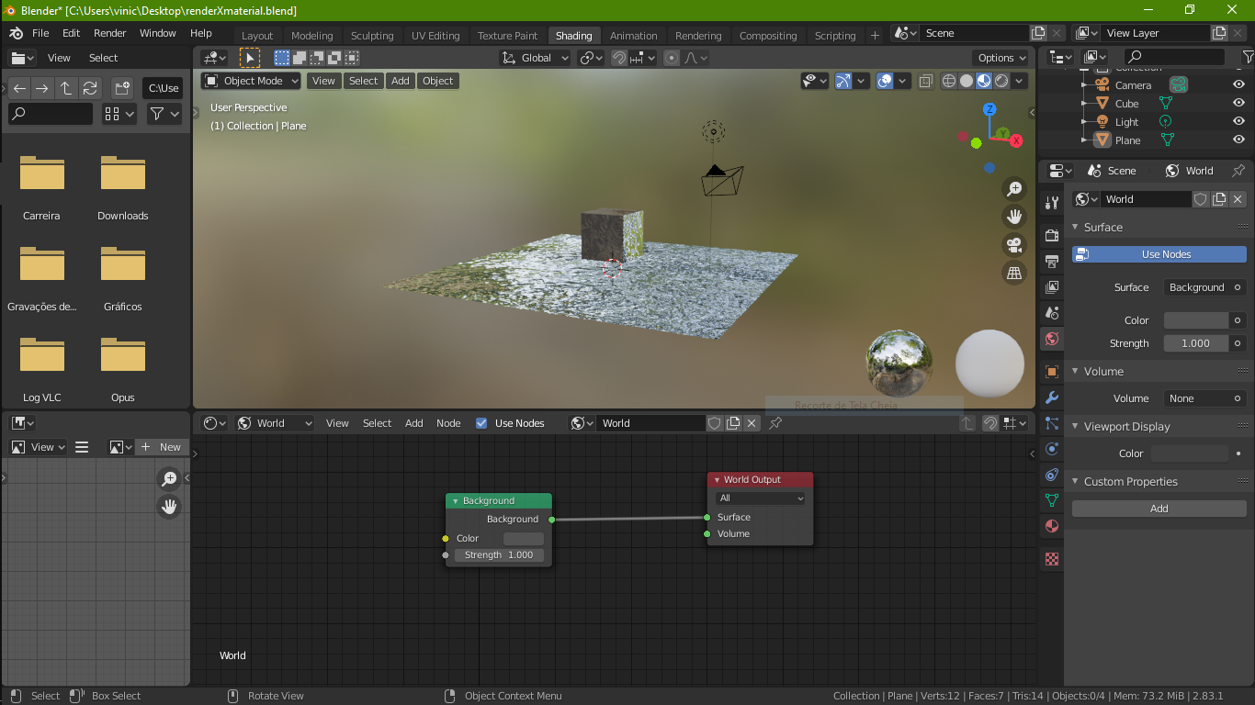Open the Material properties tab
The height and width of the screenshot is (705, 1255).
point(1052,526)
